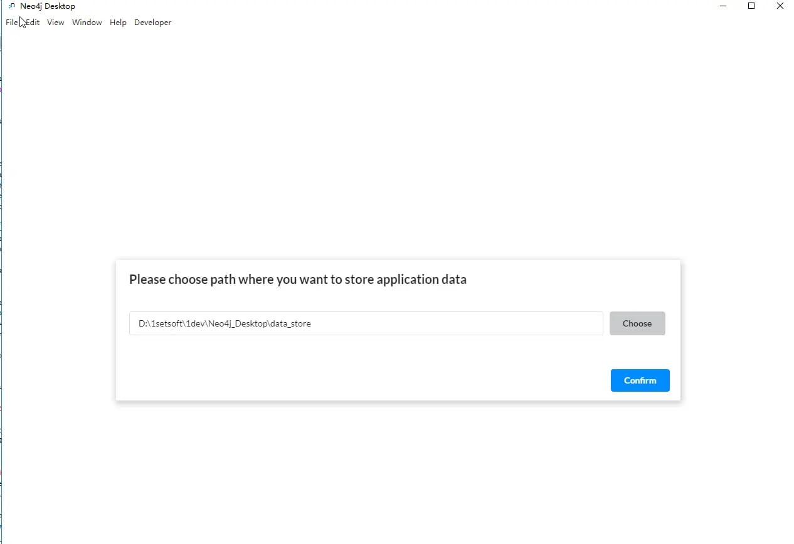
Task: Click the Neo4j Desktop title bar icon
Action: (11, 6)
